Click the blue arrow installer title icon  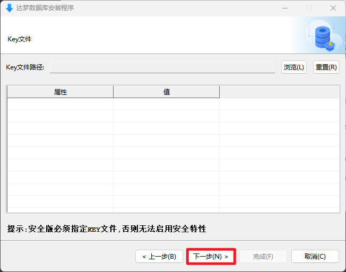coord(9,8)
